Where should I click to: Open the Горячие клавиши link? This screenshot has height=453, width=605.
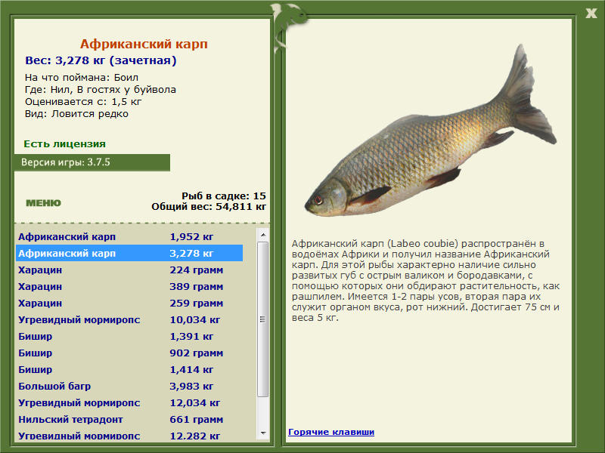(331, 432)
